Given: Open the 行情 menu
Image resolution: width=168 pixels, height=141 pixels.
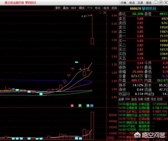Looking at the screenshot, I should (123, 3).
